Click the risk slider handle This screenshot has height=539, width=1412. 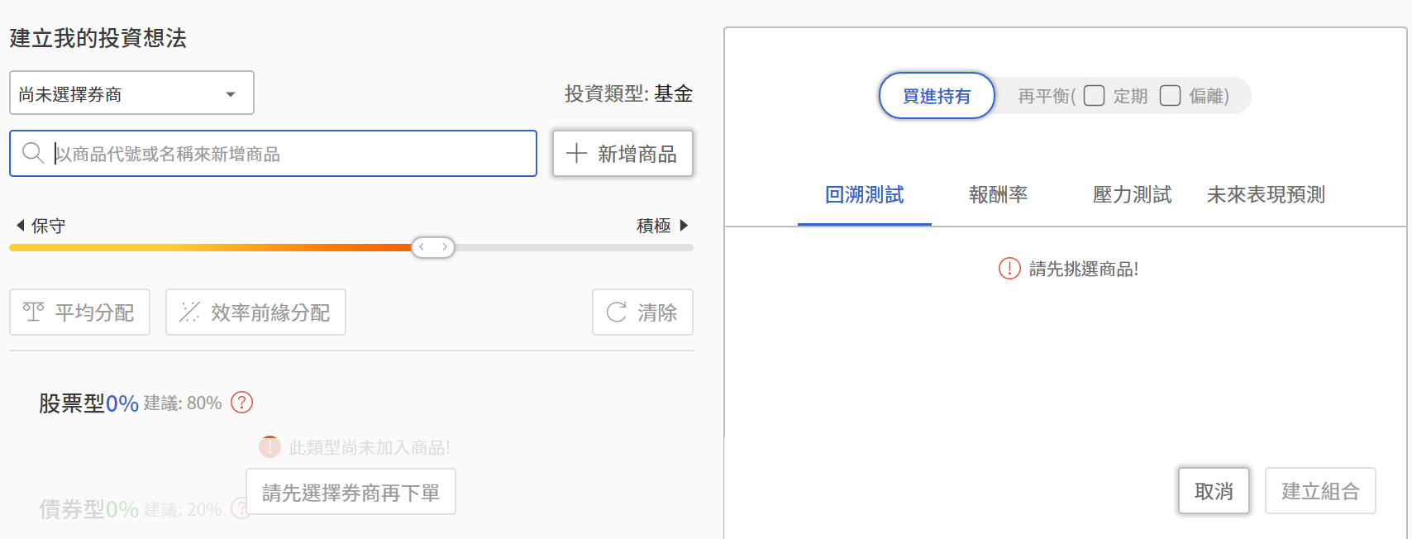click(433, 247)
